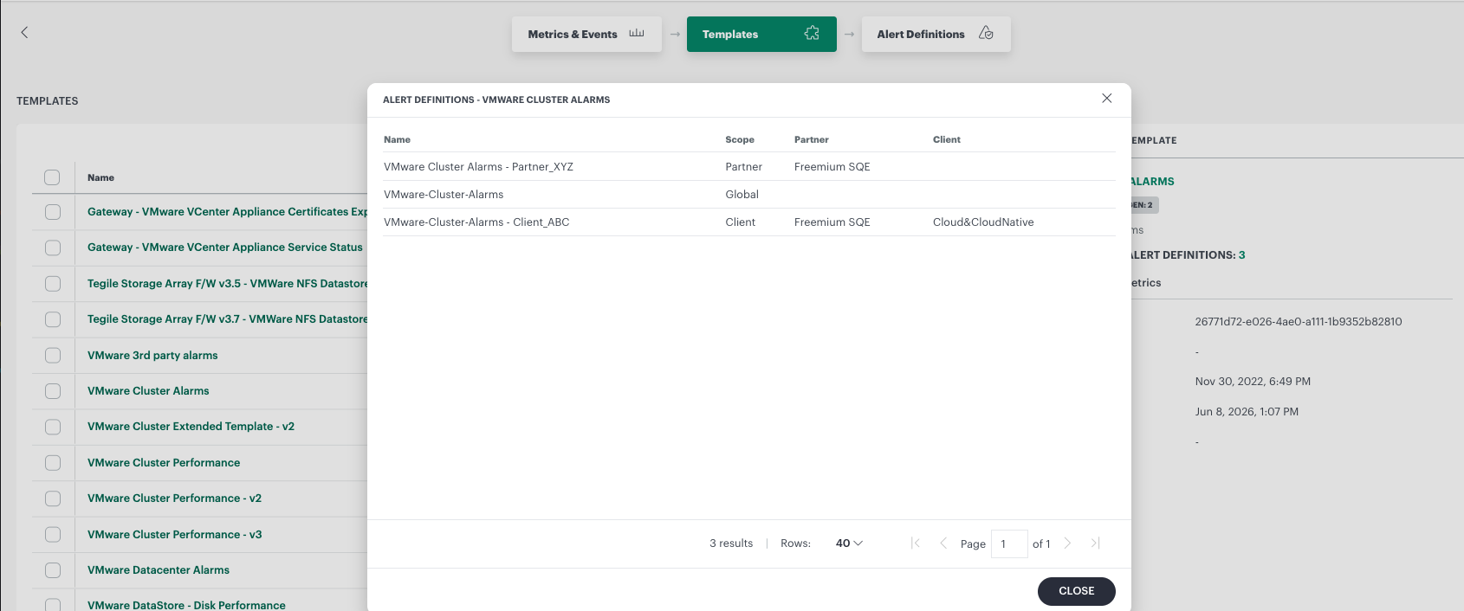Screen dimensions: 1464x611
Task: Open VMware Datacenter Alarms template link
Action: [159, 570]
